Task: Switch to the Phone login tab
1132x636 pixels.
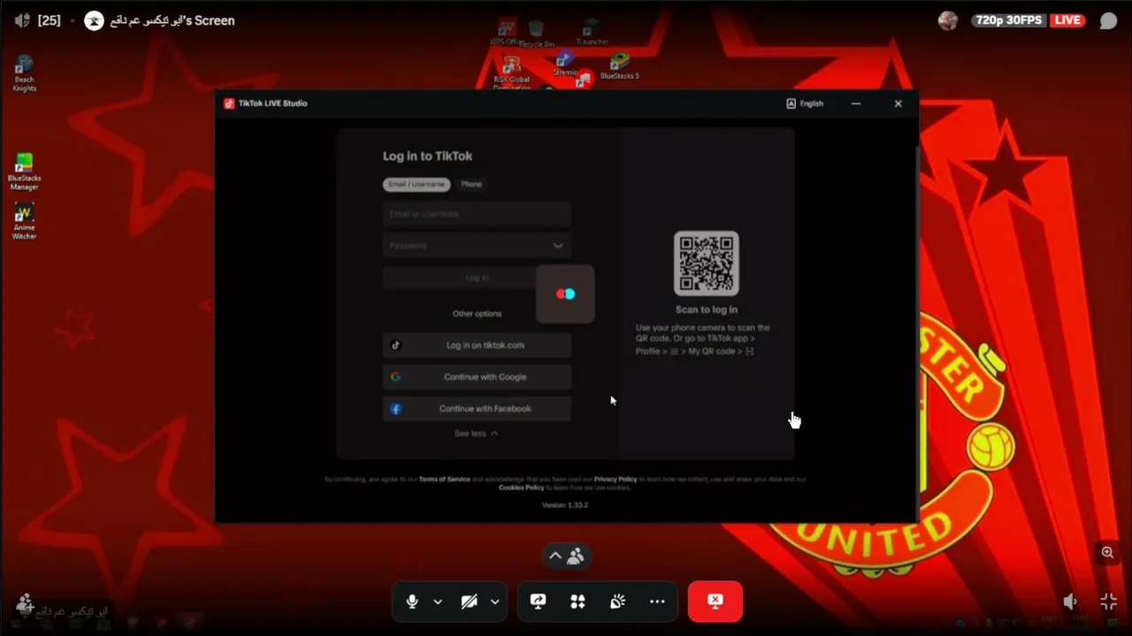Action: 471,184
